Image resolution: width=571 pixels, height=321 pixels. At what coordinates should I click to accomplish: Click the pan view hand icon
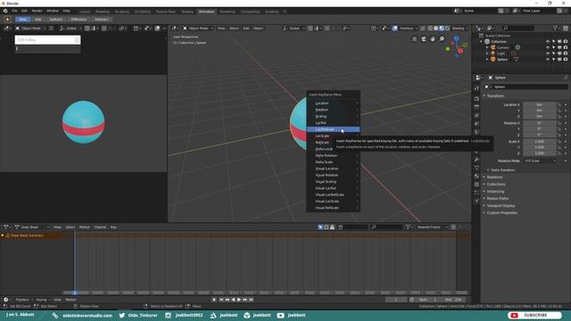(433, 39)
